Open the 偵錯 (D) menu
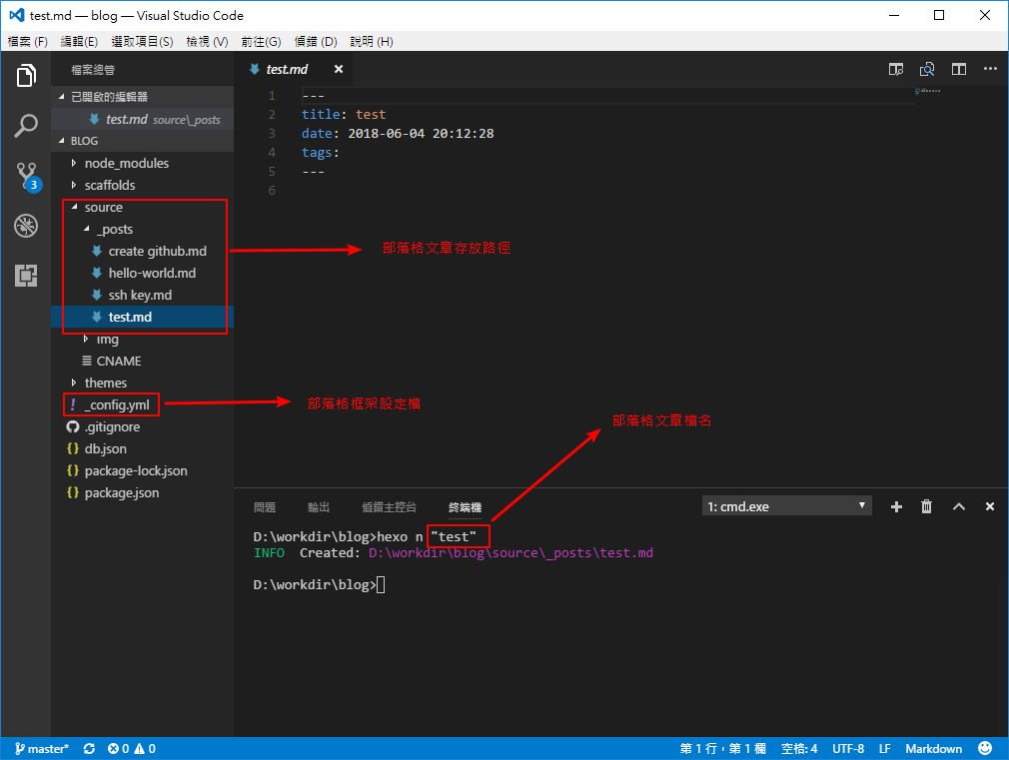Viewport: 1009px width, 760px height. point(316,41)
